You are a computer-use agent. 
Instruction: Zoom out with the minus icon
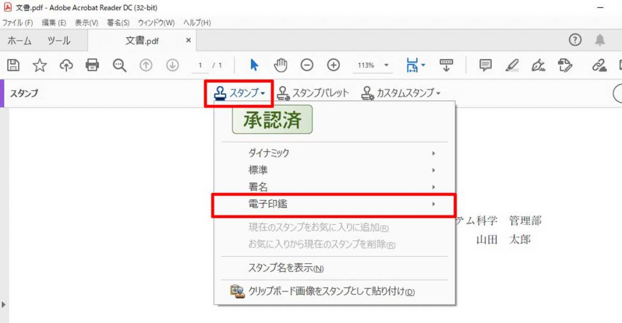[x=307, y=65]
